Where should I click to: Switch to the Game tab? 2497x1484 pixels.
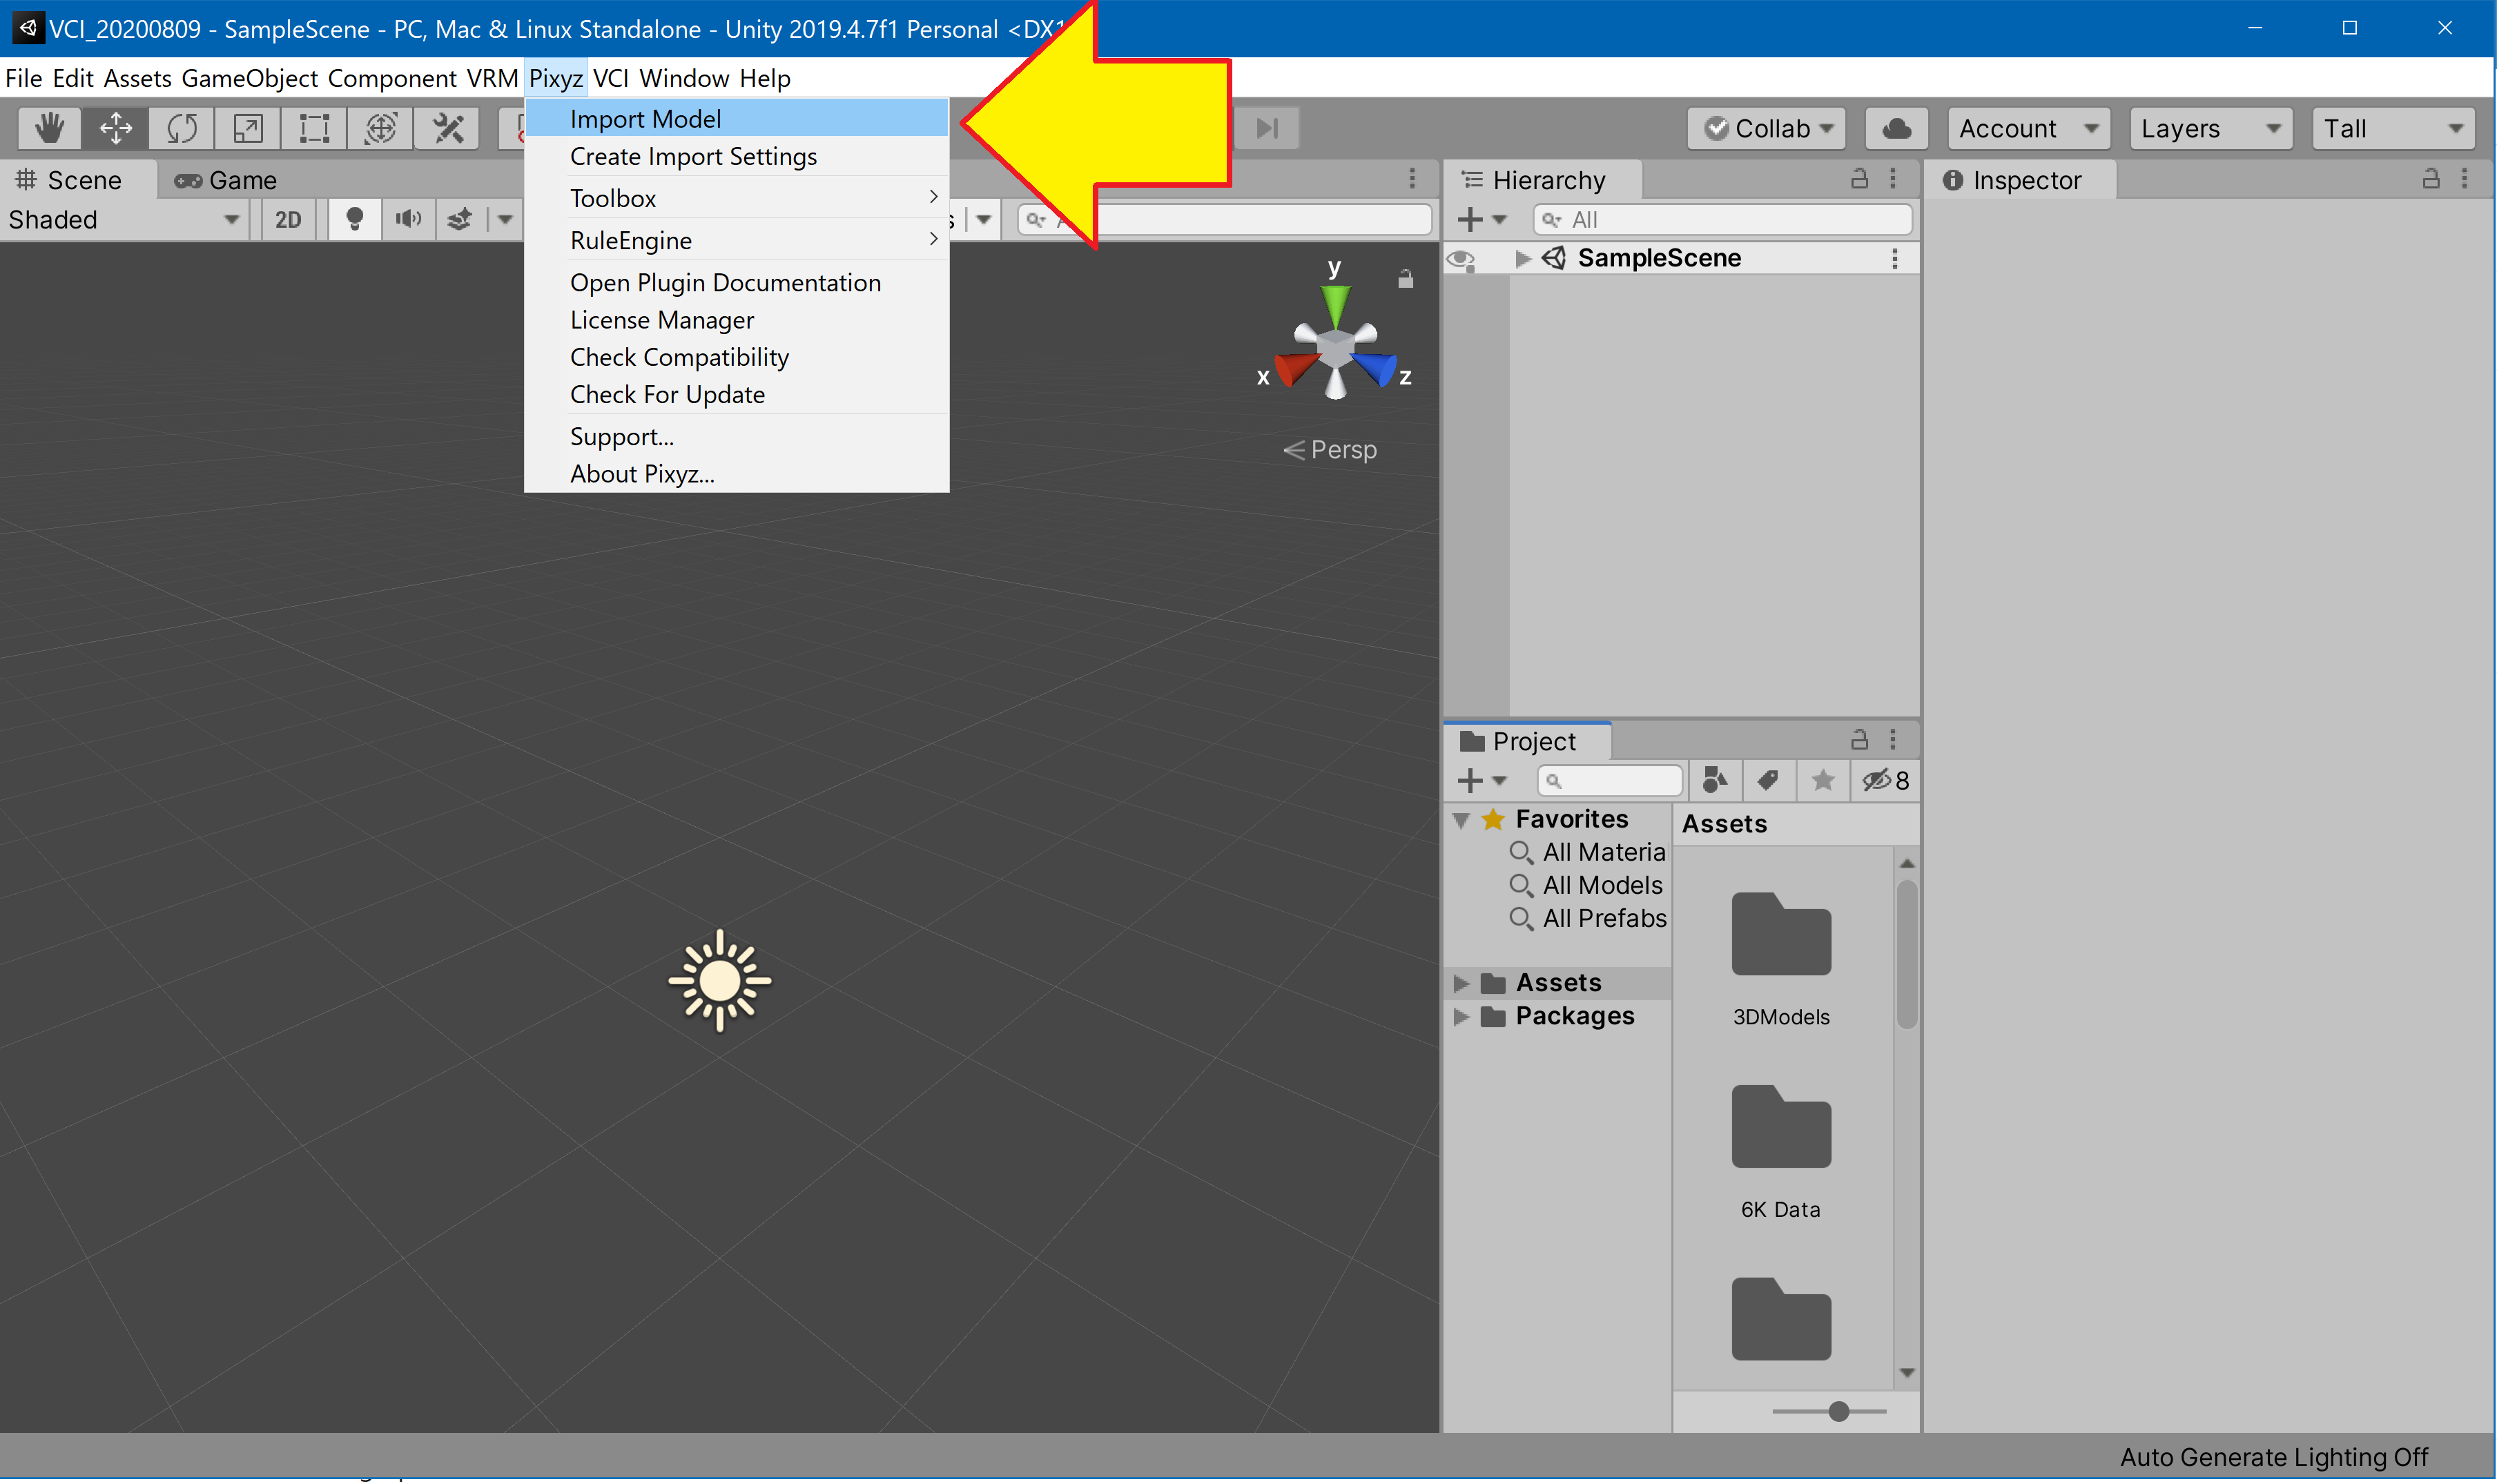(x=226, y=180)
